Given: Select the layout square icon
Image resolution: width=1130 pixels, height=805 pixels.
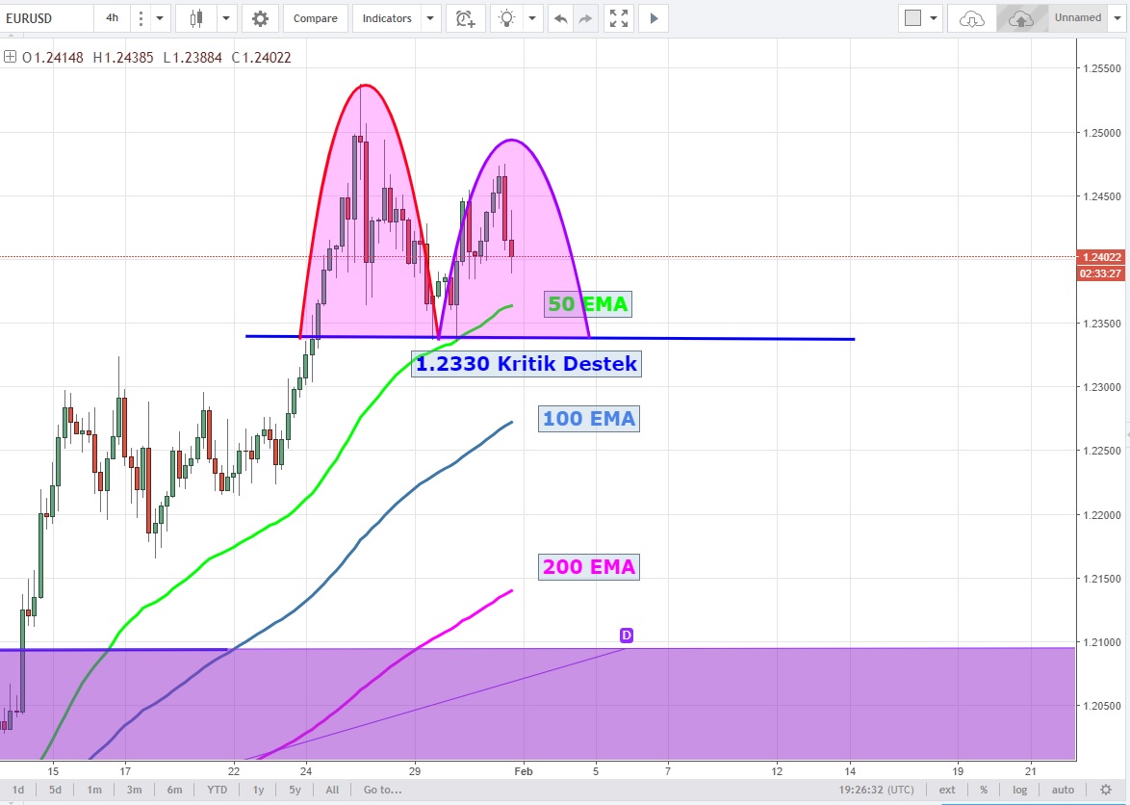Looking at the screenshot, I should [913, 18].
